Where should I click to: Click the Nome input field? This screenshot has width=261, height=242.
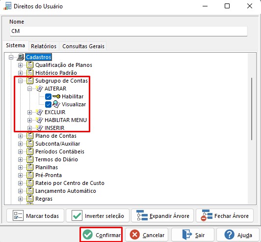pyautogui.click(x=129, y=31)
